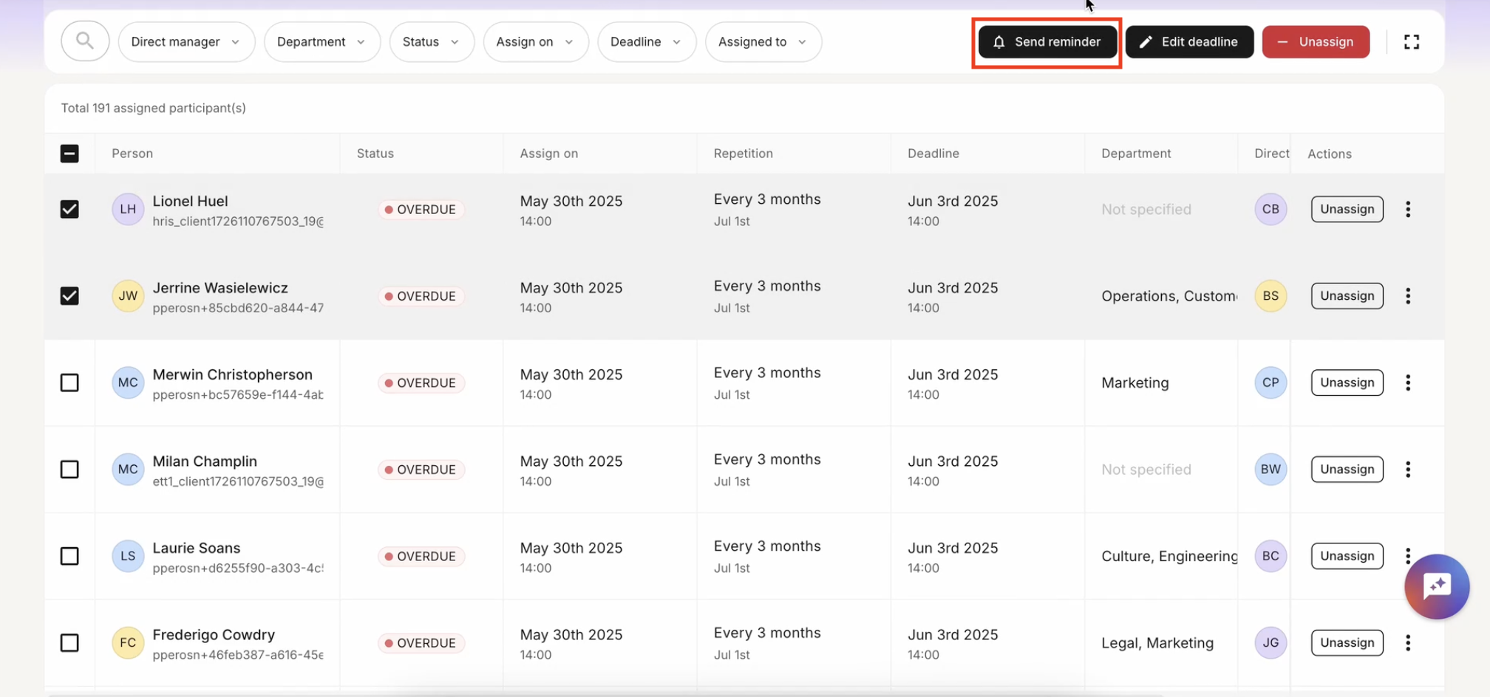Viewport: 1490px width, 697px height.
Task: Sort by the Deadline column header
Action: [933, 154]
